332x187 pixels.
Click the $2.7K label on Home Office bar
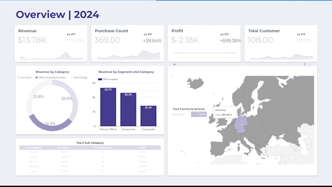pyautogui.click(x=108, y=89)
